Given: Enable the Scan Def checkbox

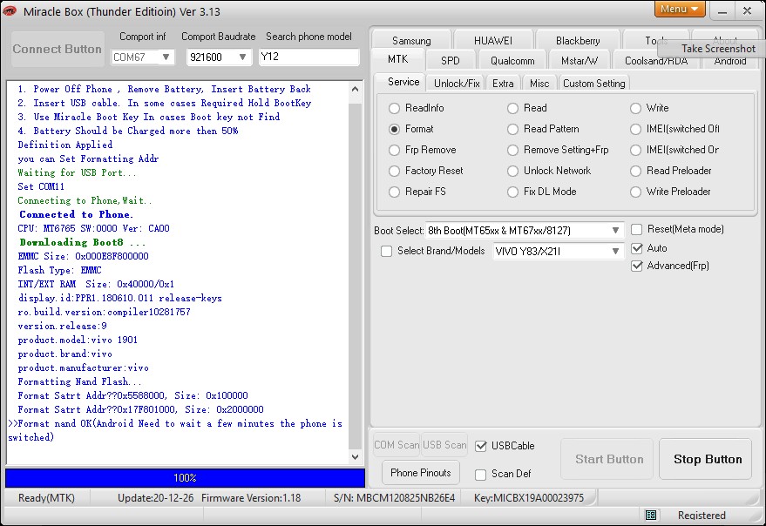Looking at the screenshot, I should click(481, 475).
